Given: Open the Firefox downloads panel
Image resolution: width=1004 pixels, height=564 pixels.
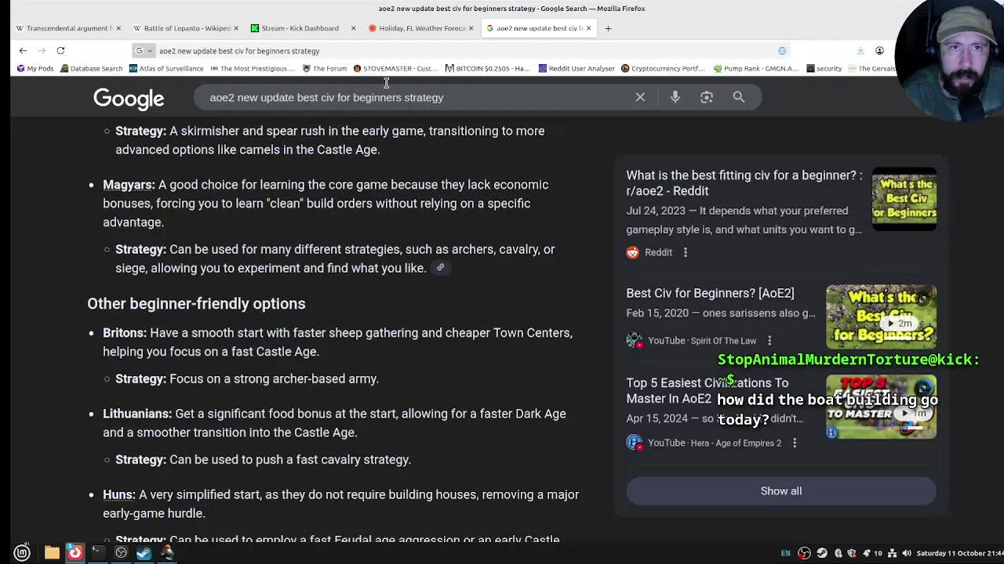Looking at the screenshot, I should (860, 51).
